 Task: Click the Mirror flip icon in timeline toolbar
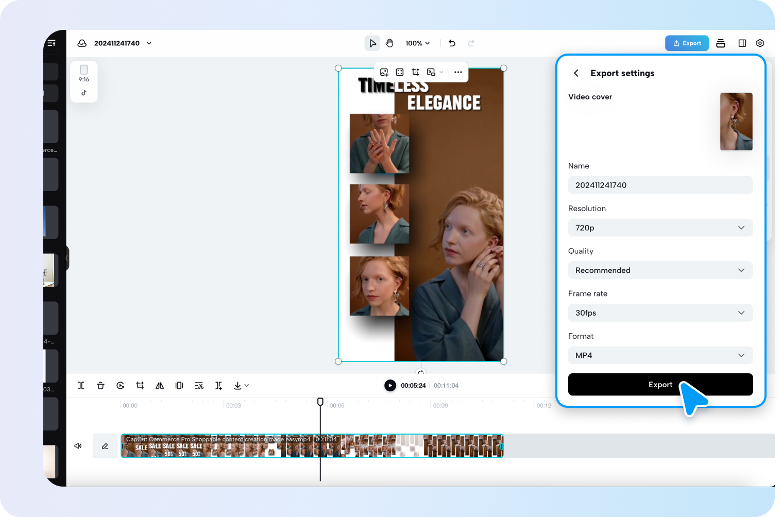tap(159, 385)
